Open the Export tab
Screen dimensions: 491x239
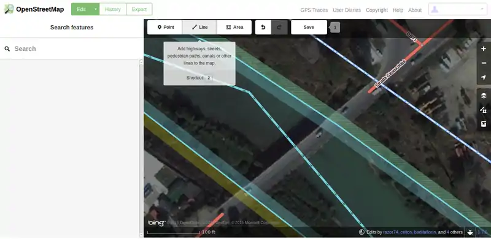139,9
